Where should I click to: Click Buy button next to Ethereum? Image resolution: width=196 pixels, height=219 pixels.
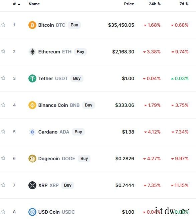click(x=80, y=52)
